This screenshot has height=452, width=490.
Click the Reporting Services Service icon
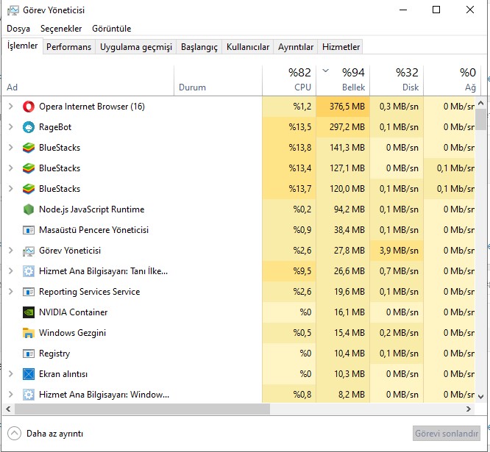[x=29, y=292]
